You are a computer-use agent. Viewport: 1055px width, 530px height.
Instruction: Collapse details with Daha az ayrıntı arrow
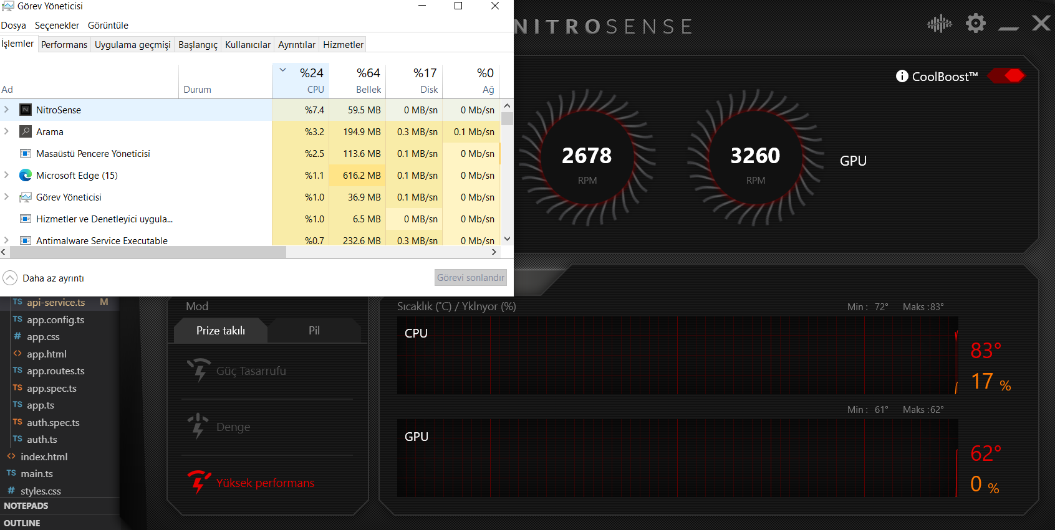pyautogui.click(x=10, y=278)
